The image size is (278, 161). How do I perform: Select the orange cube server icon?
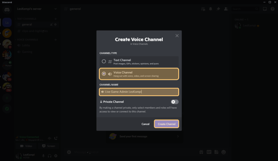point(7,33)
